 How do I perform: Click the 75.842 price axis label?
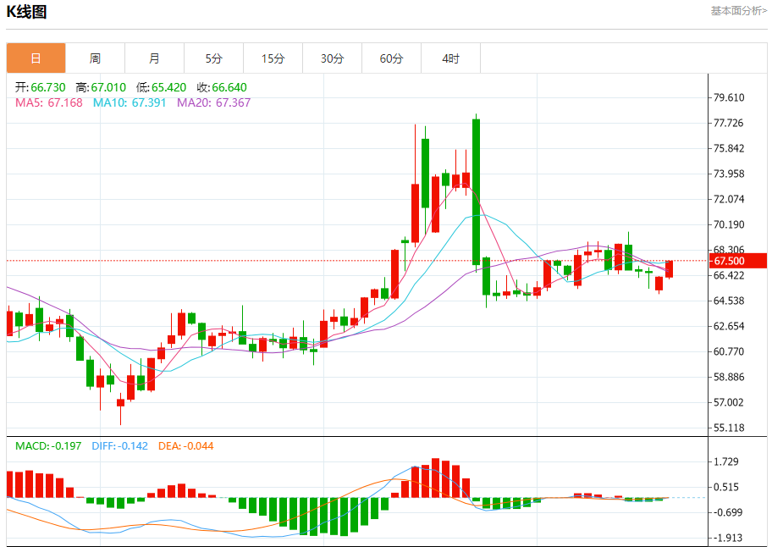click(x=729, y=149)
